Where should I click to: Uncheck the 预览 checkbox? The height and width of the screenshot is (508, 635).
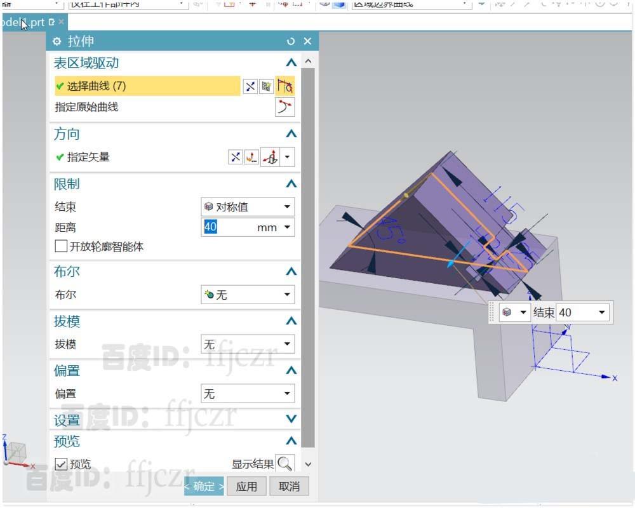[x=60, y=464]
